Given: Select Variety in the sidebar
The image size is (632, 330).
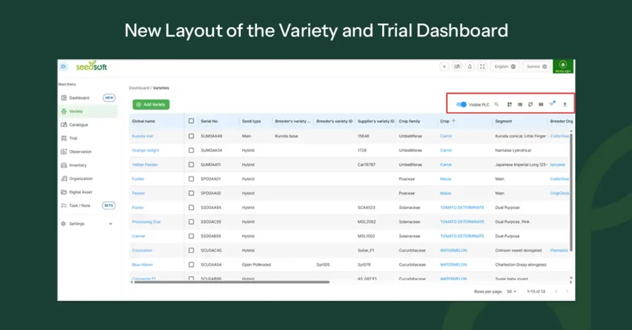Looking at the screenshot, I should pos(88,111).
